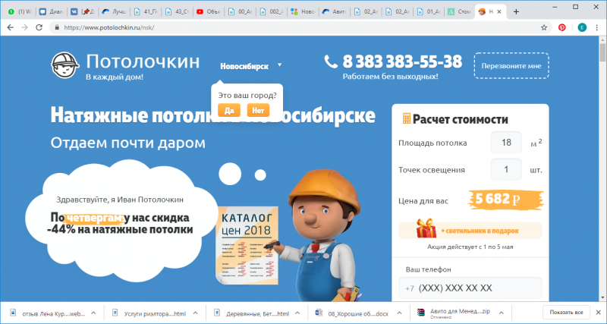The width and height of the screenshot is (607, 324).
Task: Click the phone number 8 383 383-55-38
Action: point(402,61)
